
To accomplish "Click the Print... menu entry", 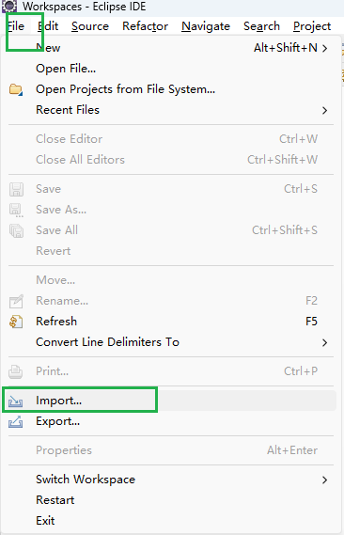I will [x=171, y=371].
